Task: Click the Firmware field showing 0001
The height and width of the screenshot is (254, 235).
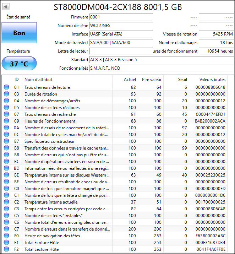Action: tap(121, 17)
